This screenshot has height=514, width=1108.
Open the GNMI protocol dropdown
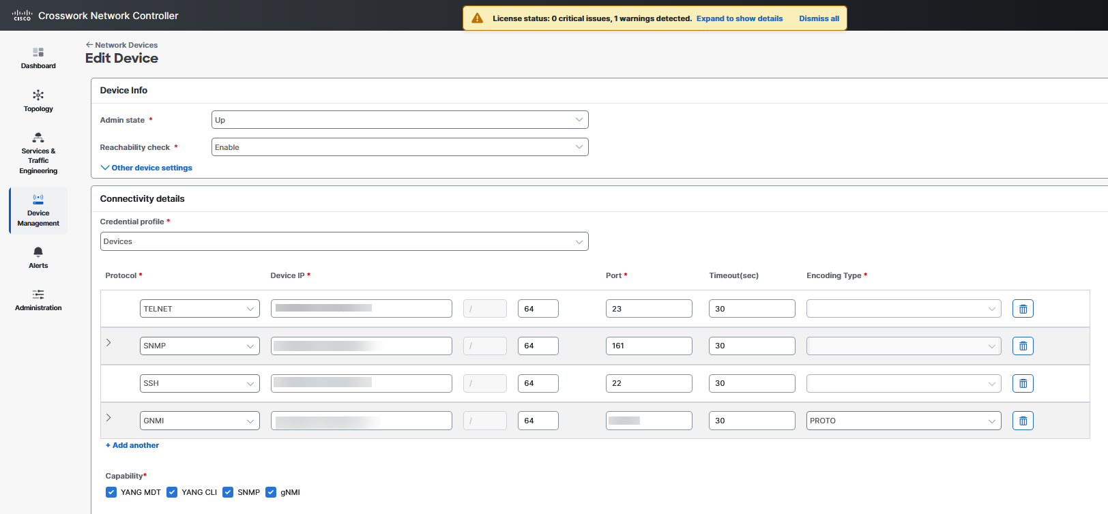pos(200,421)
